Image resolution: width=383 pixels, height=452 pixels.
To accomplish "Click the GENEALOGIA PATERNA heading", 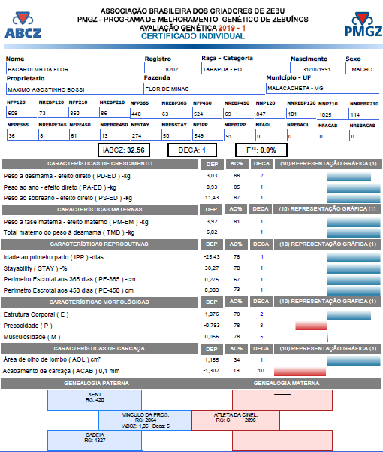I will tap(96, 383).
